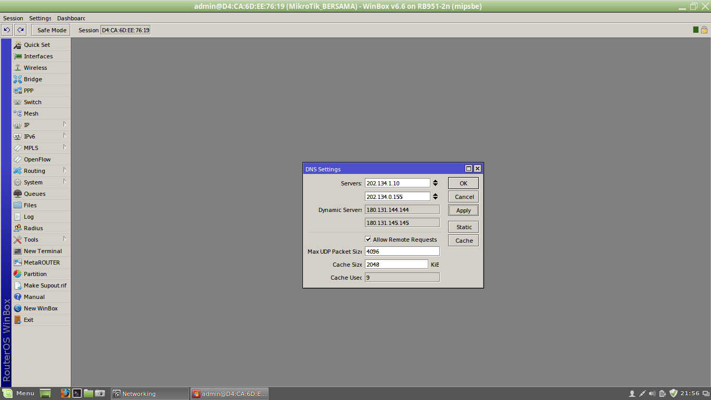Open the Interfaces list
This screenshot has width=711, height=400.
coord(41,56)
